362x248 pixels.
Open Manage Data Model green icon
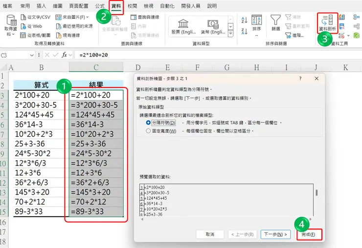[357, 36]
